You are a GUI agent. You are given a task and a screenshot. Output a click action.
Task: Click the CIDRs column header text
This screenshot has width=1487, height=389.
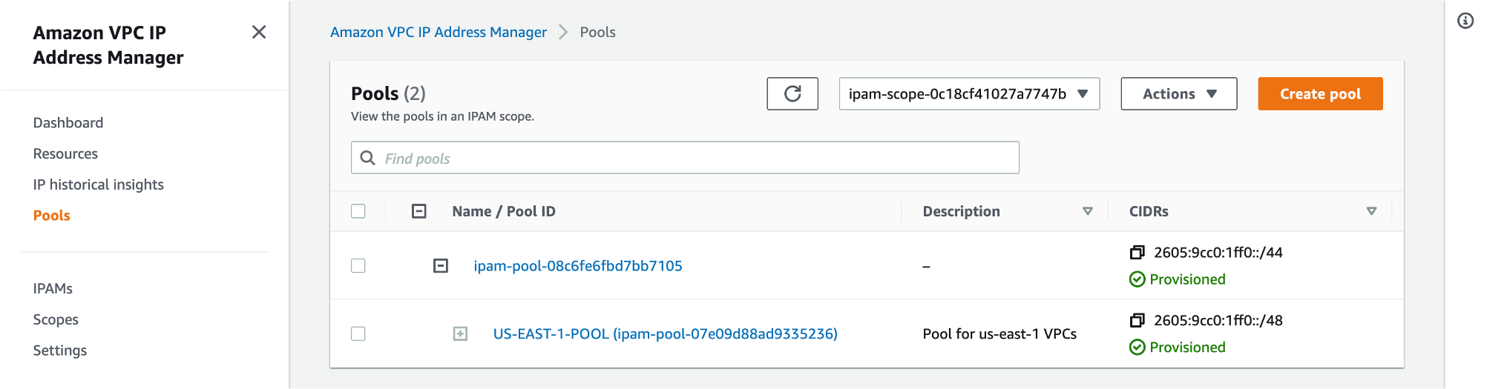pyautogui.click(x=1149, y=211)
